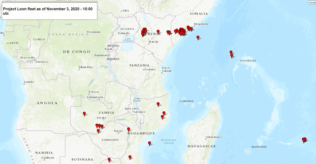Click the Mbuji-Mayi city label
316x164 pixels.
click(x=86, y=67)
